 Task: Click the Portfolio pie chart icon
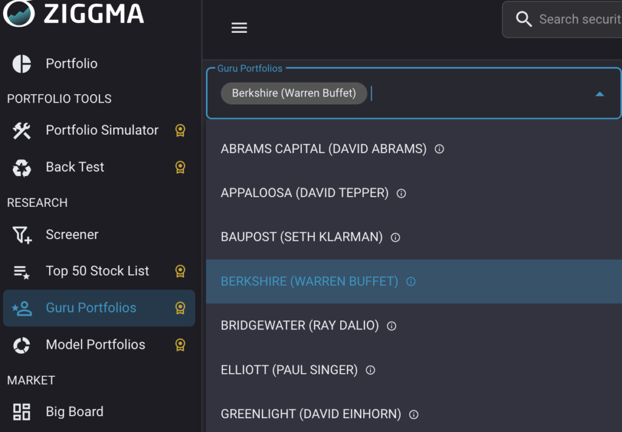(22, 64)
